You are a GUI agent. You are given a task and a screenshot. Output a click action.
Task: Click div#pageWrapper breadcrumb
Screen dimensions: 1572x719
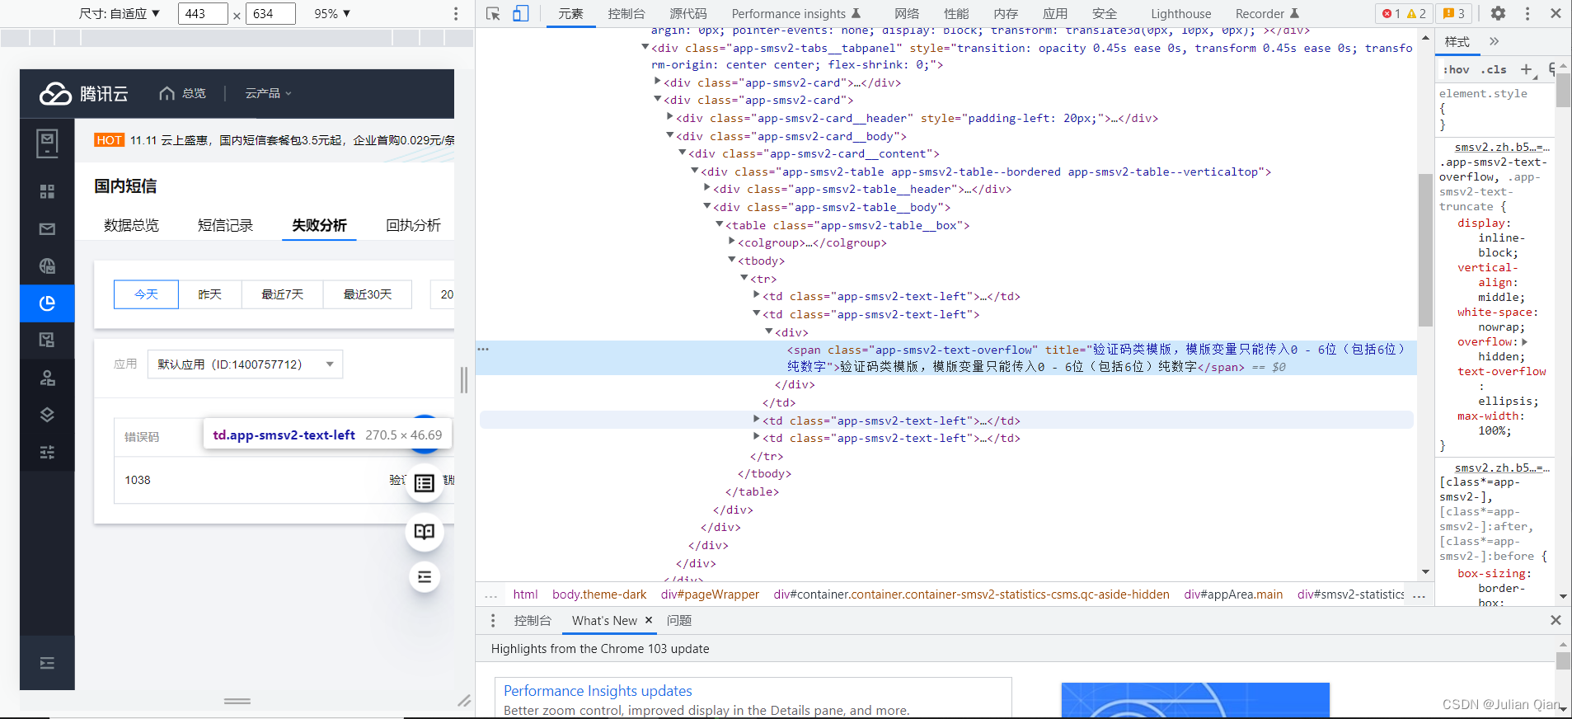710,594
